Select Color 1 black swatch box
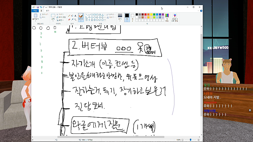 127,18
